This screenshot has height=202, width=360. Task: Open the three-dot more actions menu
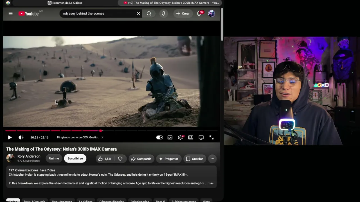212,159
